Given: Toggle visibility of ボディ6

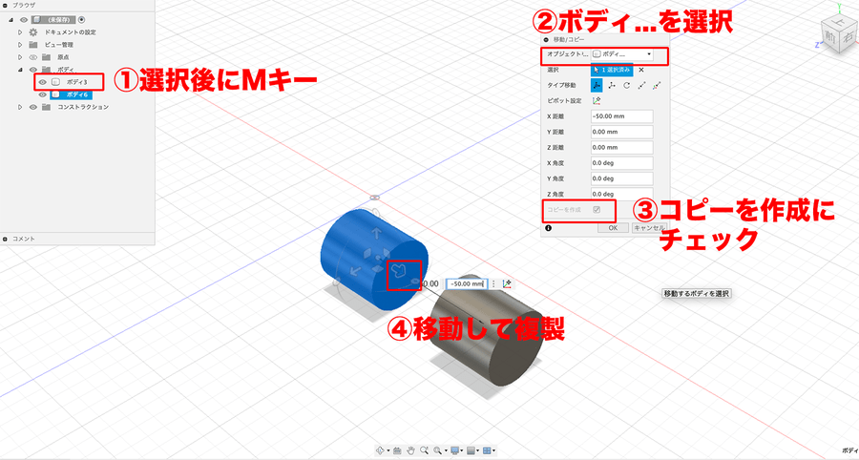Looking at the screenshot, I should (42, 94).
